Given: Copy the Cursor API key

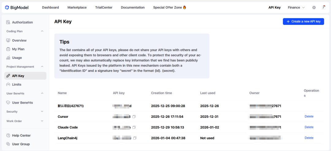Looking at the screenshot, I should (134, 117).
